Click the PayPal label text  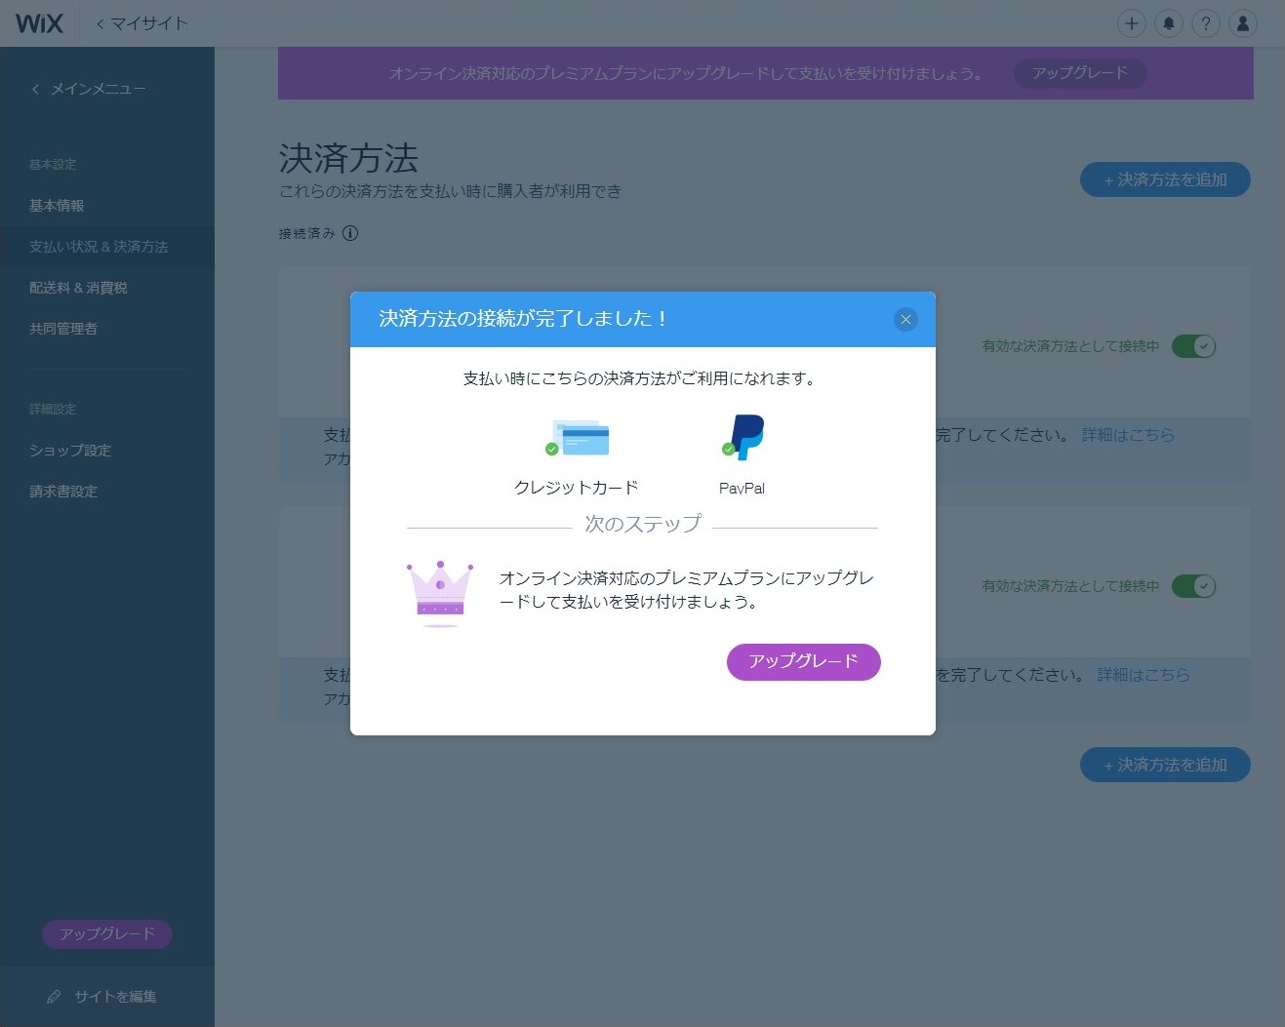pos(742,489)
